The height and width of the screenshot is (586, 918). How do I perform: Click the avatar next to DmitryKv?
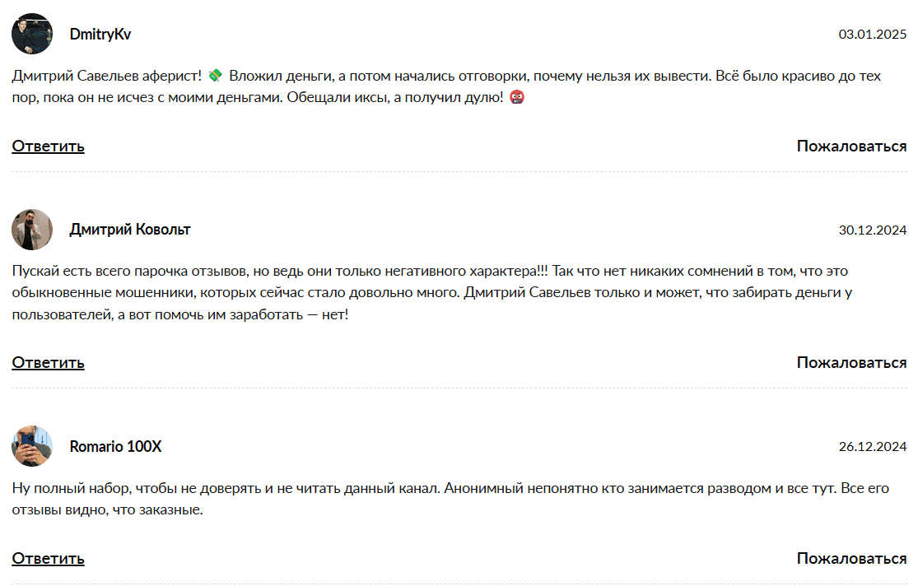(x=32, y=34)
